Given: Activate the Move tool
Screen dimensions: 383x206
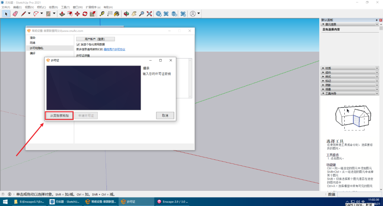Looking at the screenshot, I should 77,14.
